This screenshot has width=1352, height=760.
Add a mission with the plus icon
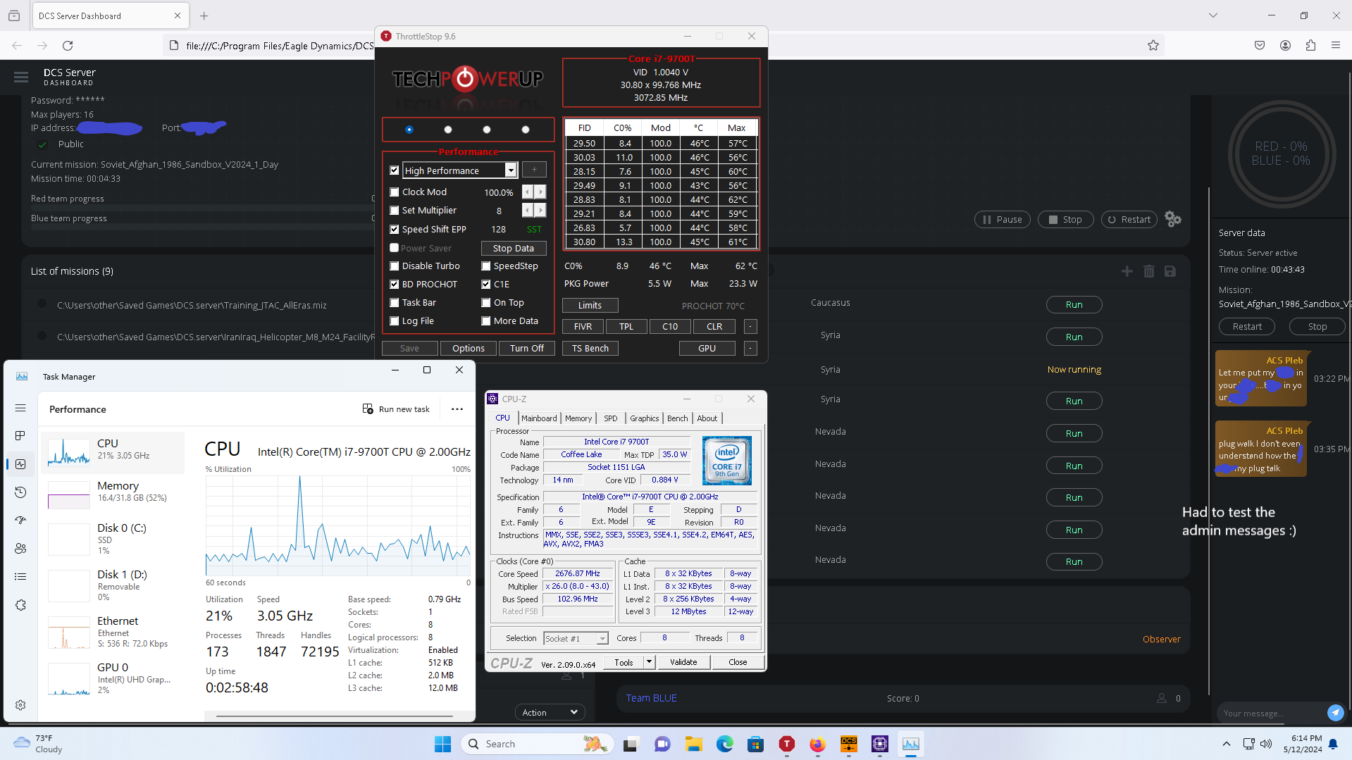click(1127, 271)
